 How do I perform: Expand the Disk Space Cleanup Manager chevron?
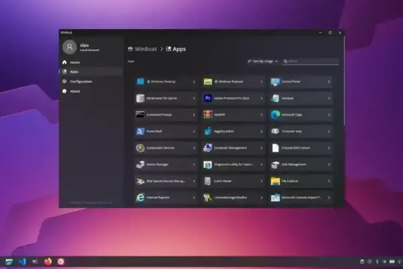point(194,181)
